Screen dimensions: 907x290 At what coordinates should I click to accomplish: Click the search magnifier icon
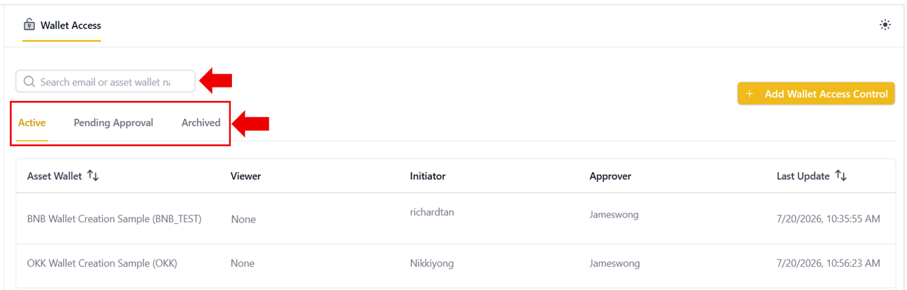[x=29, y=82]
